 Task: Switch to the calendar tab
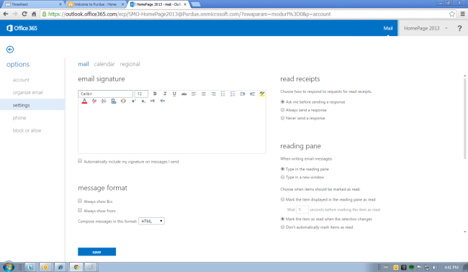104,64
